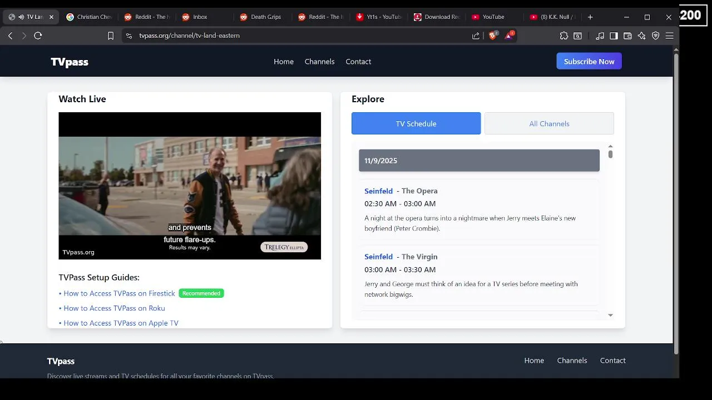712x400 pixels.
Task: Click the Watch Live heading
Action: (x=82, y=99)
